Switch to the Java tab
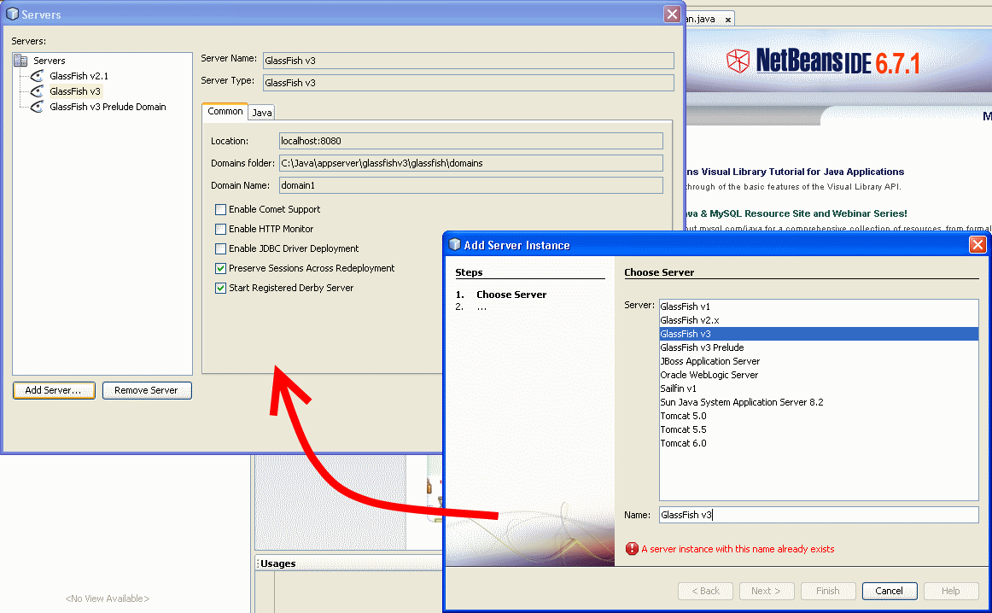The width and height of the screenshot is (992, 613). pyautogui.click(x=260, y=111)
